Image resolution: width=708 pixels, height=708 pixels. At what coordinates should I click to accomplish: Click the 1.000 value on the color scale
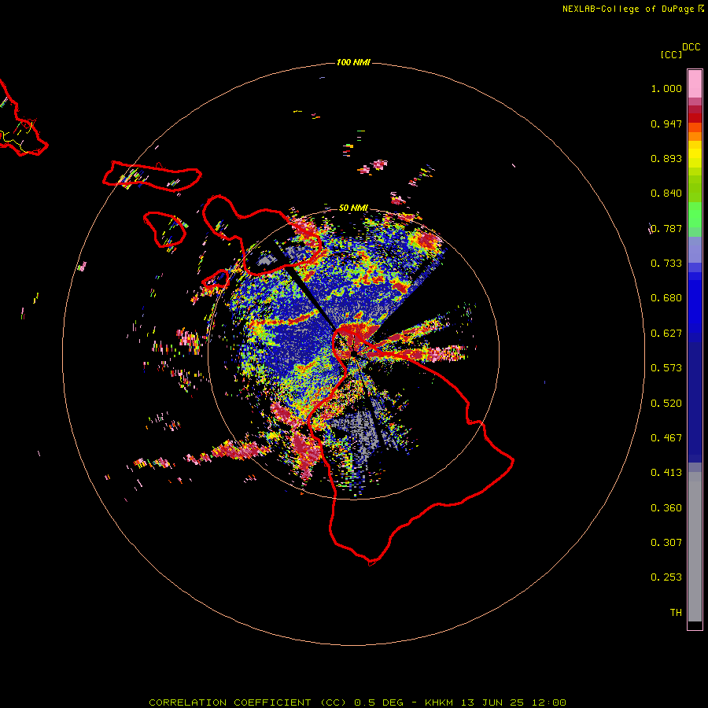tap(666, 88)
